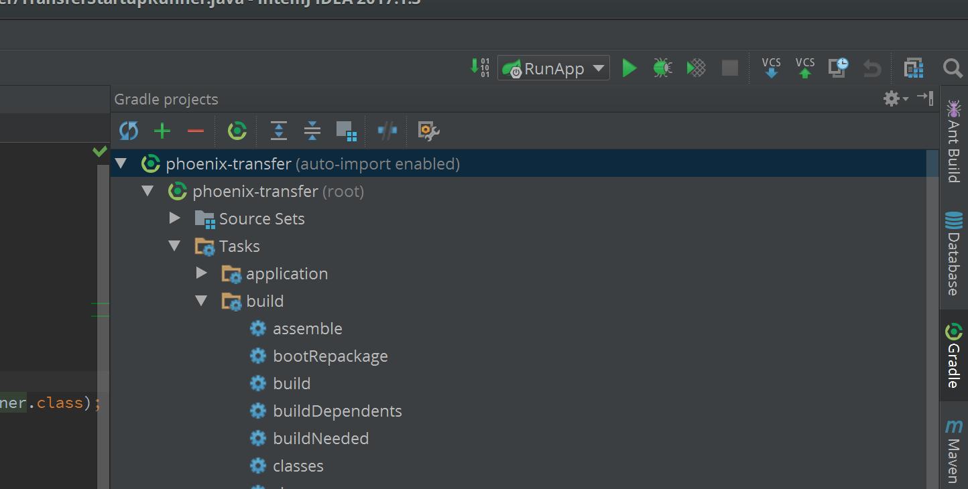
Task: Collapse phoenix-transfer (root) node
Action: pos(147,191)
